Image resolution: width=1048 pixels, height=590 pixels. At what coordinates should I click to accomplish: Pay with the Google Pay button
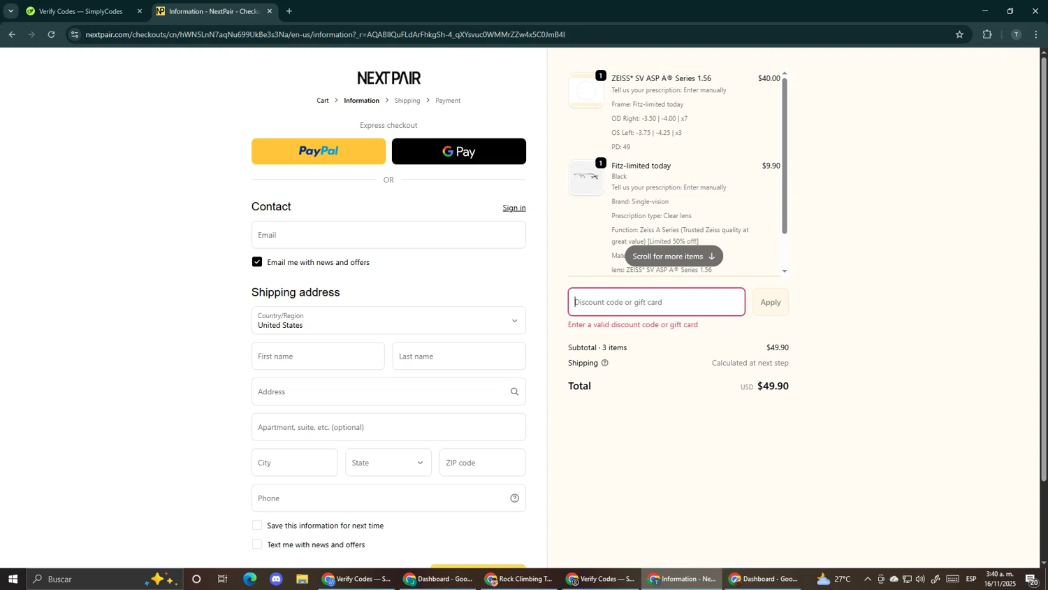(459, 151)
